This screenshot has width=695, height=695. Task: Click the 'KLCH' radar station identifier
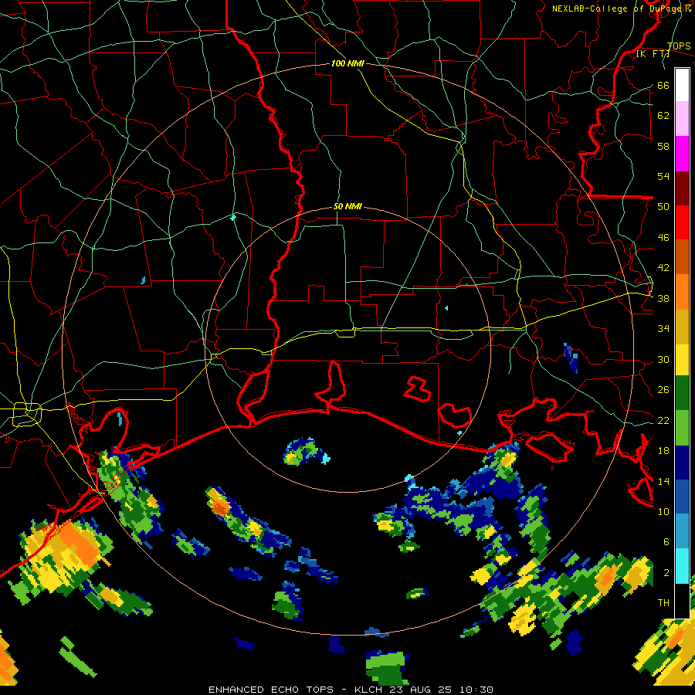tap(370, 690)
